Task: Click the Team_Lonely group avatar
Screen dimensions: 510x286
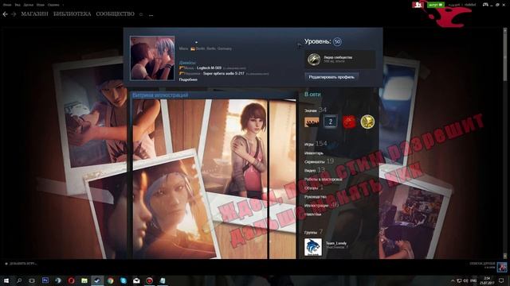Action: [313, 247]
